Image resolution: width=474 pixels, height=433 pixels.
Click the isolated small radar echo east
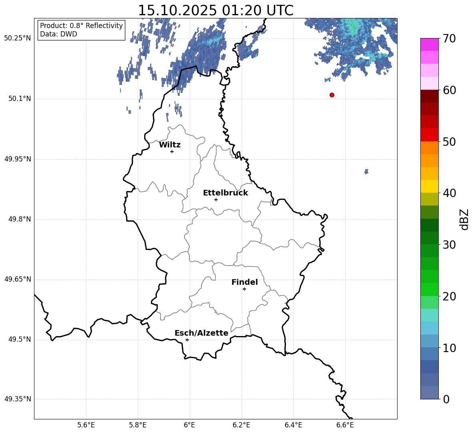click(366, 171)
